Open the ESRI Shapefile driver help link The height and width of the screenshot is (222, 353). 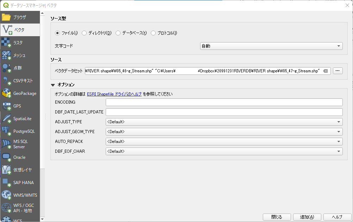[x=114, y=94]
